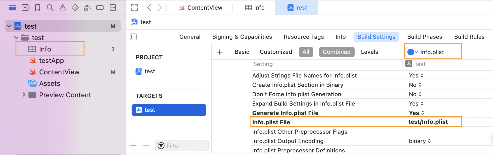
Task: Expand the Preview Content folder
Action: tap(24, 95)
